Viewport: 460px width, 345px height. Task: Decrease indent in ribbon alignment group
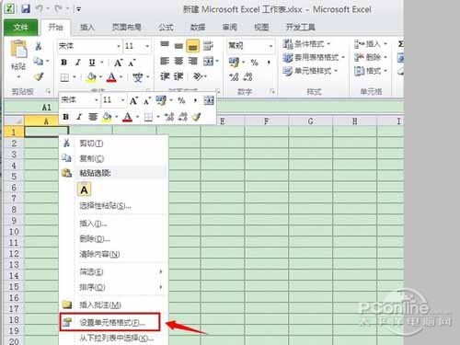coord(165,76)
